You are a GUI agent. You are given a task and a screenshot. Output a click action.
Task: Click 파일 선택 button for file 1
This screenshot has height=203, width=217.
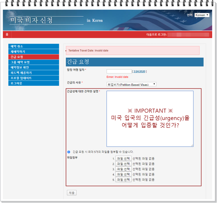tap(123, 158)
